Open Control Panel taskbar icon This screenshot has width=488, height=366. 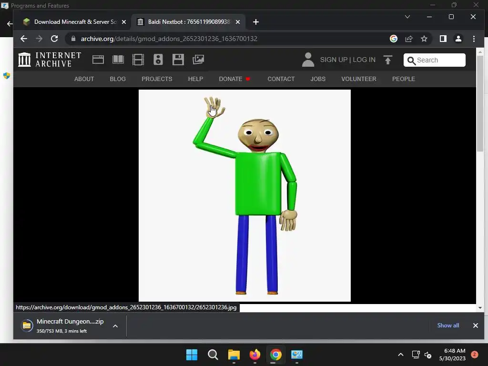click(297, 355)
